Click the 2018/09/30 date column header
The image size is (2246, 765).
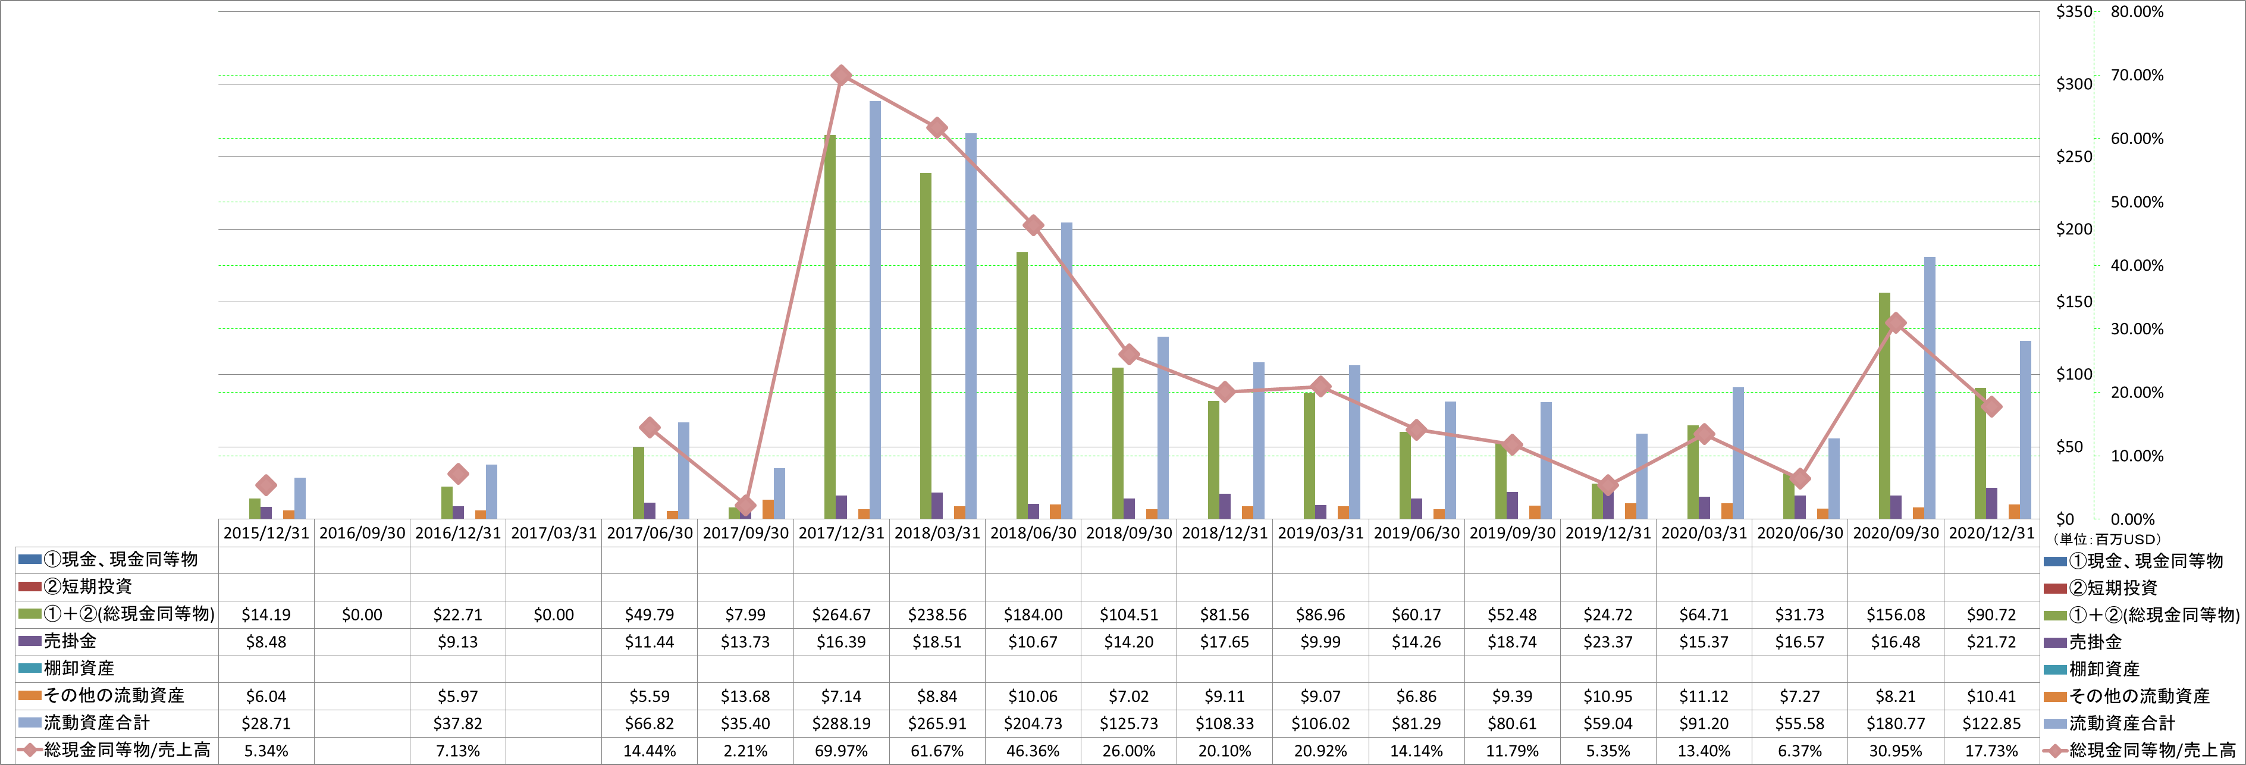(1129, 533)
